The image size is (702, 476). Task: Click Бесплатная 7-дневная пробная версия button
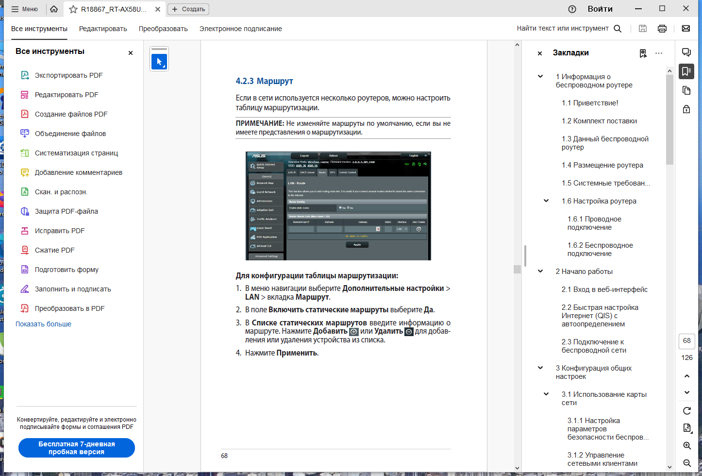click(x=77, y=448)
